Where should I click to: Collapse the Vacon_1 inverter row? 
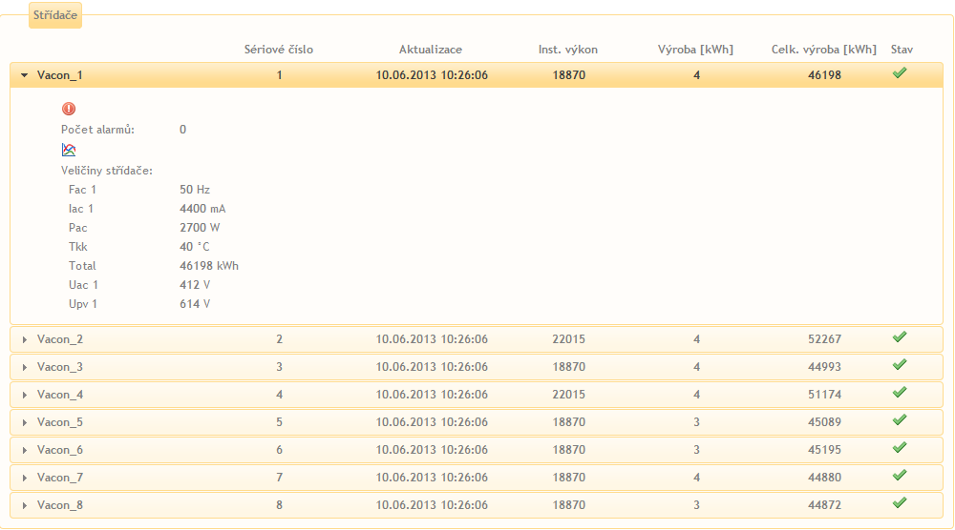pyautogui.click(x=25, y=74)
